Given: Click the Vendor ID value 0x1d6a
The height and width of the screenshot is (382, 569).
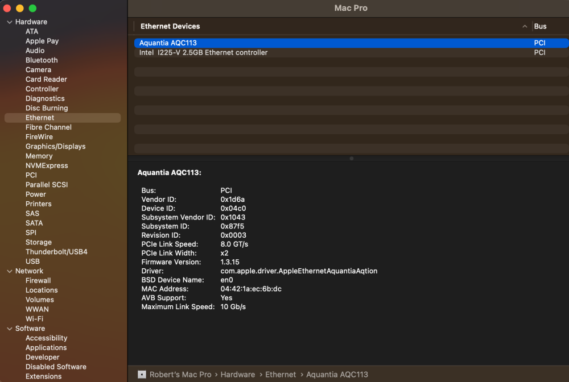Looking at the screenshot, I should pos(232,200).
